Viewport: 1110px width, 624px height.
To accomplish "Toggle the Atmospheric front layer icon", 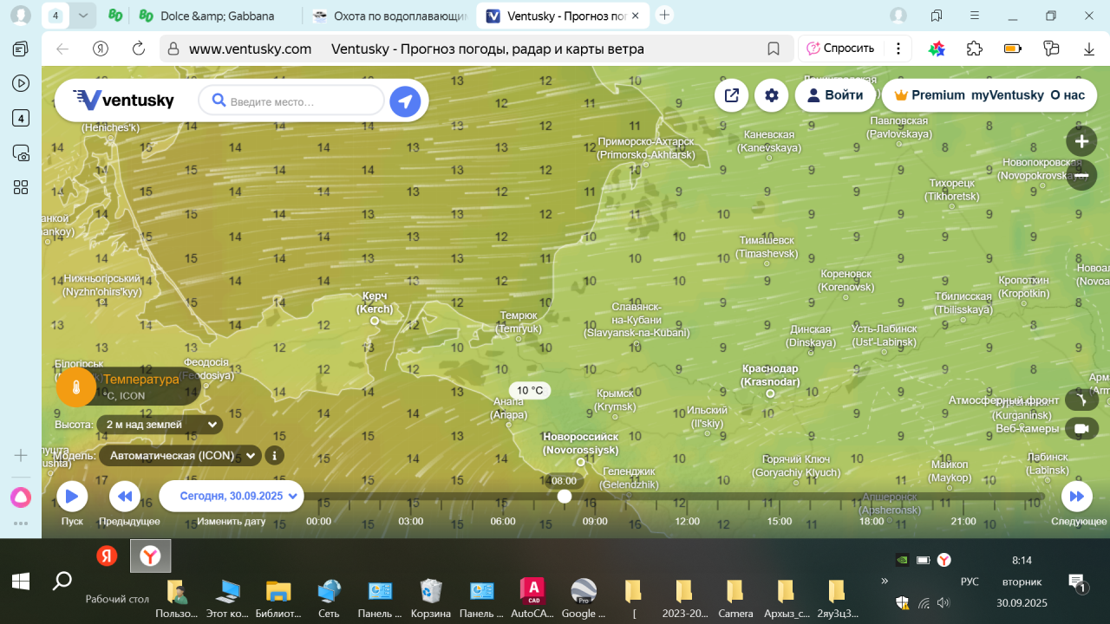I will click(x=1081, y=400).
